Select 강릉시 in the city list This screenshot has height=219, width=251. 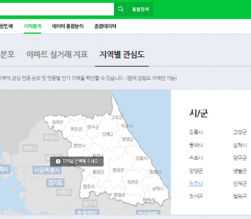196,132
